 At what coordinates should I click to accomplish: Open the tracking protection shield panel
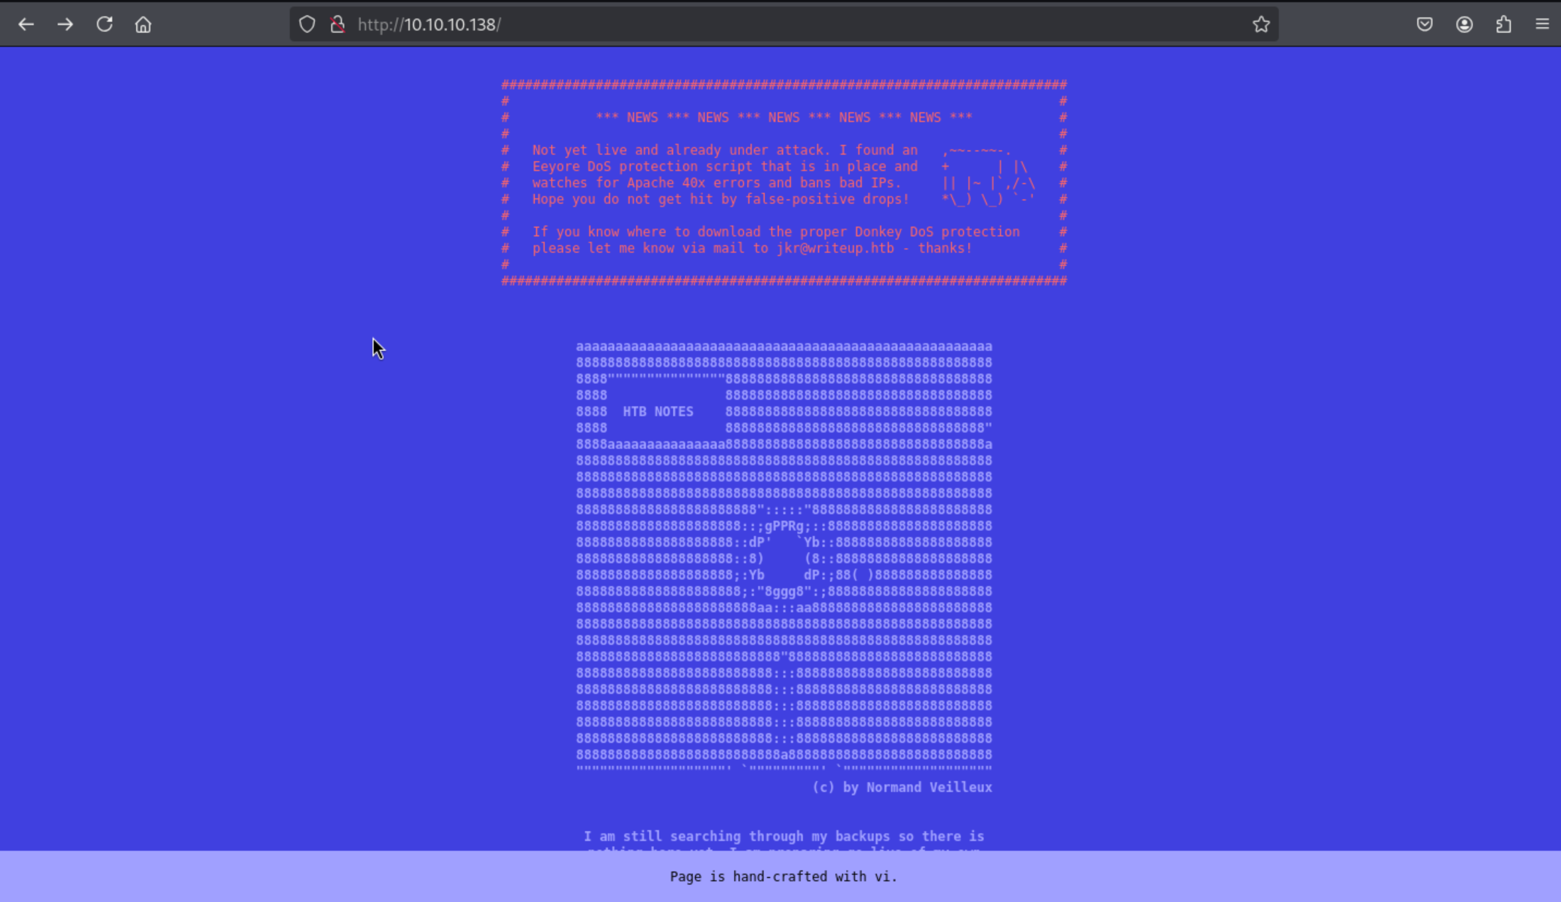point(307,25)
